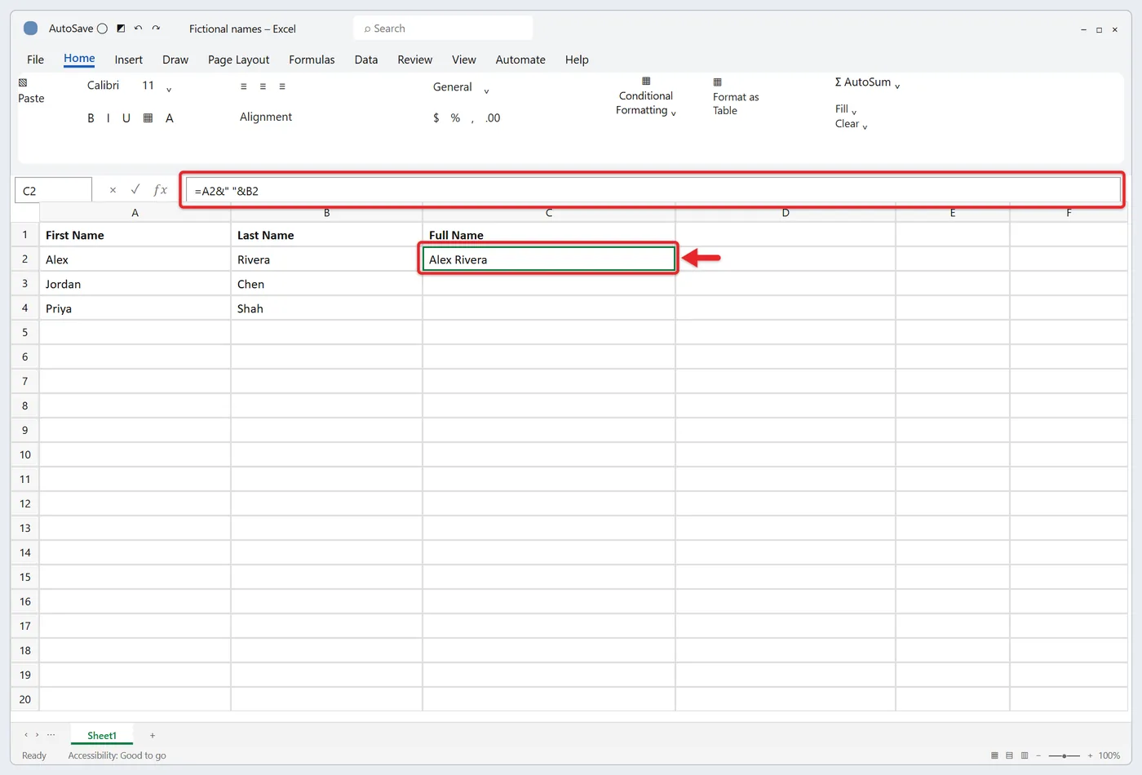1142x775 pixels.
Task: Click the .00 decimal button
Action: tap(493, 118)
